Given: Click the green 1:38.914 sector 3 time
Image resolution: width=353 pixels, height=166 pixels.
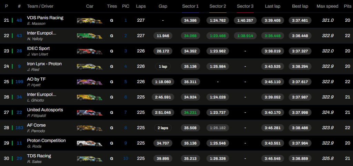Looking at the screenshot, I should (245, 36).
